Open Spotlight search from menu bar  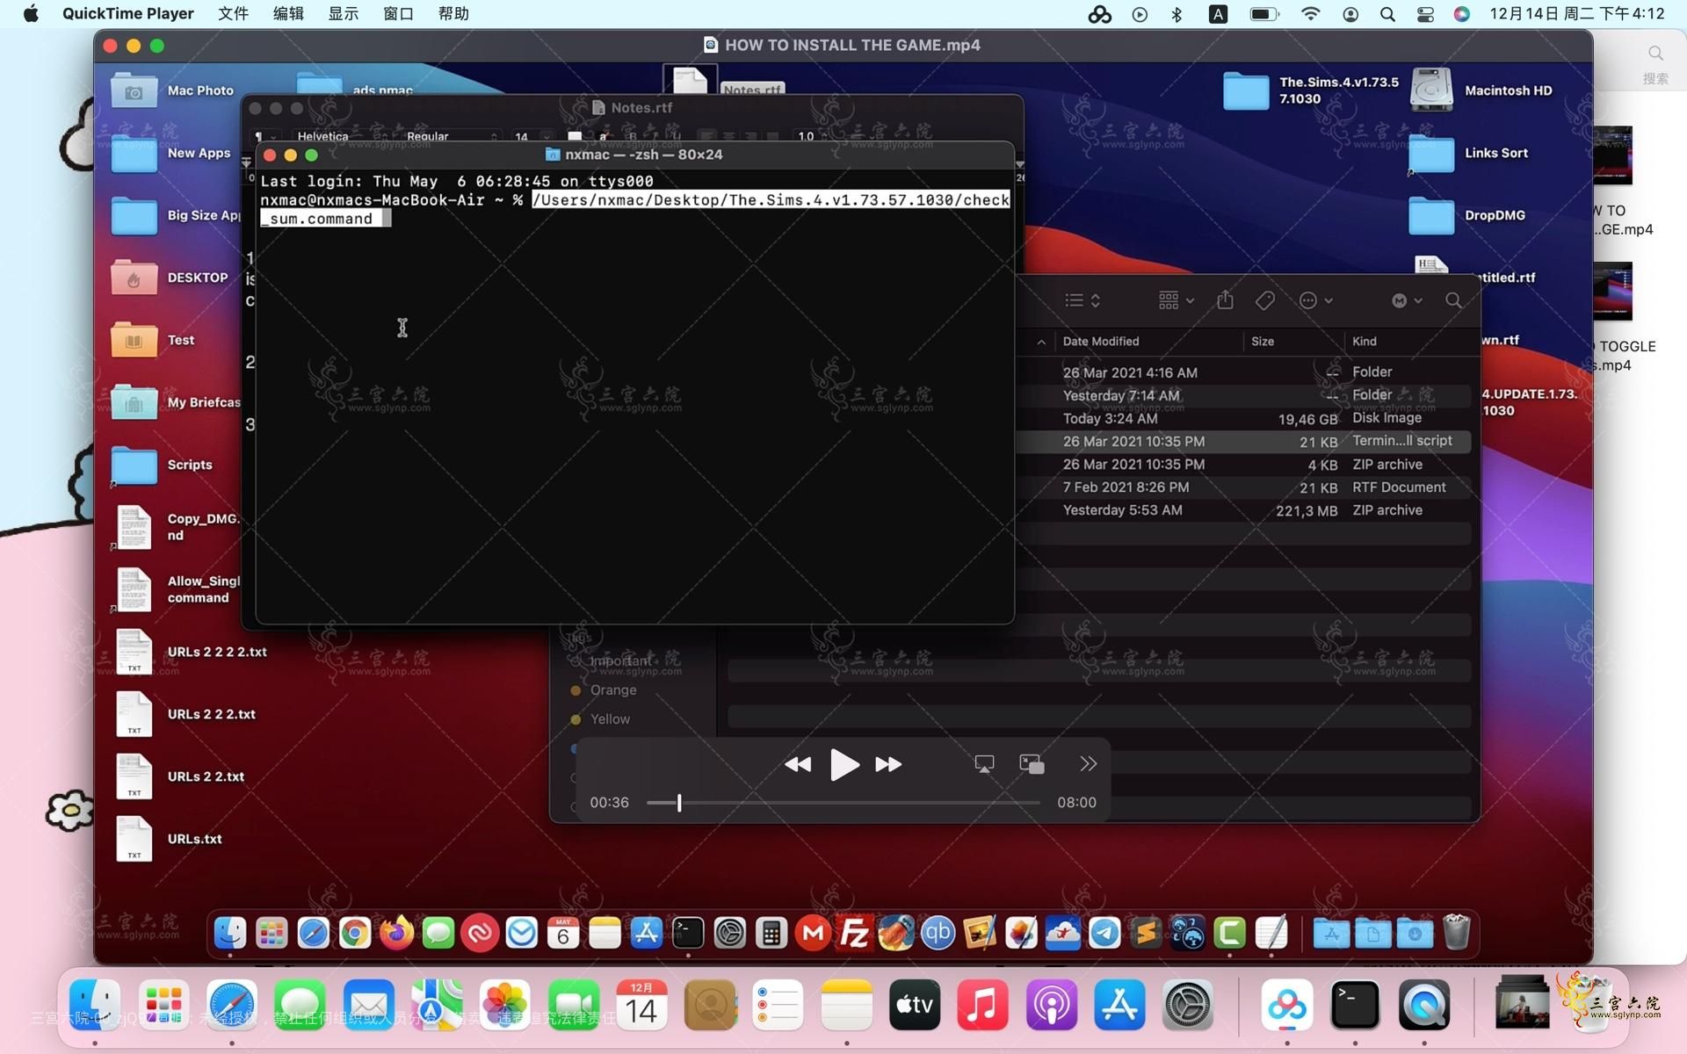(x=1387, y=14)
